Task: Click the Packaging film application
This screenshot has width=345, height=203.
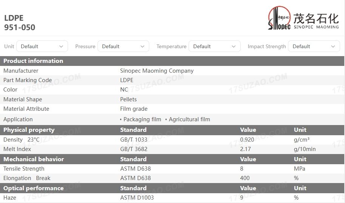Action: [x=142, y=119]
